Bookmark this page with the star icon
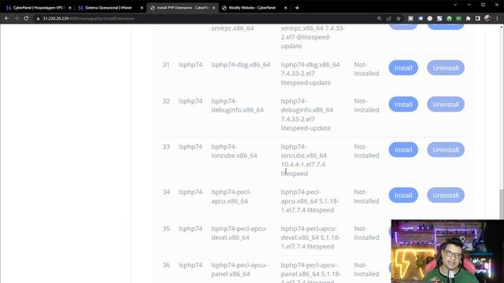The height and width of the screenshot is (283, 504). coord(398,19)
